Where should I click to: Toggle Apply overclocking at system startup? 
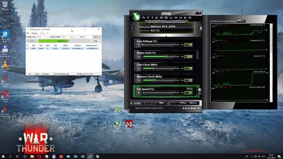(134, 108)
